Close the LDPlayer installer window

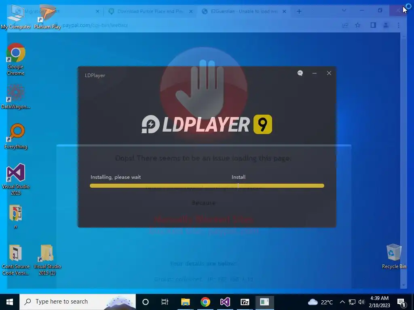tap(329, 73)
